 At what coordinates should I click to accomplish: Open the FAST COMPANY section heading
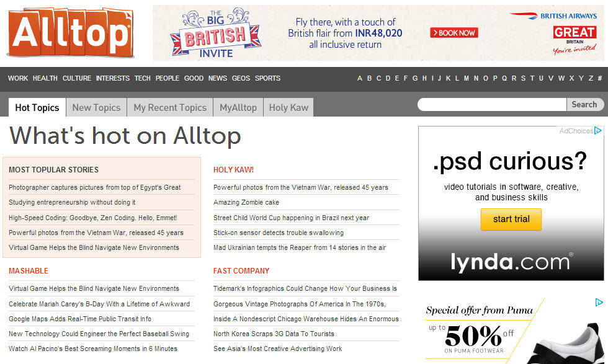(x=241, y=271)
